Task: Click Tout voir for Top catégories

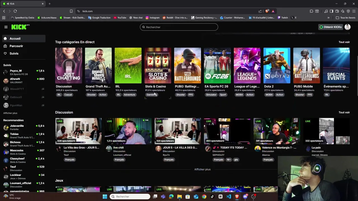Action: pyautogui.click(x=344, y=42)
